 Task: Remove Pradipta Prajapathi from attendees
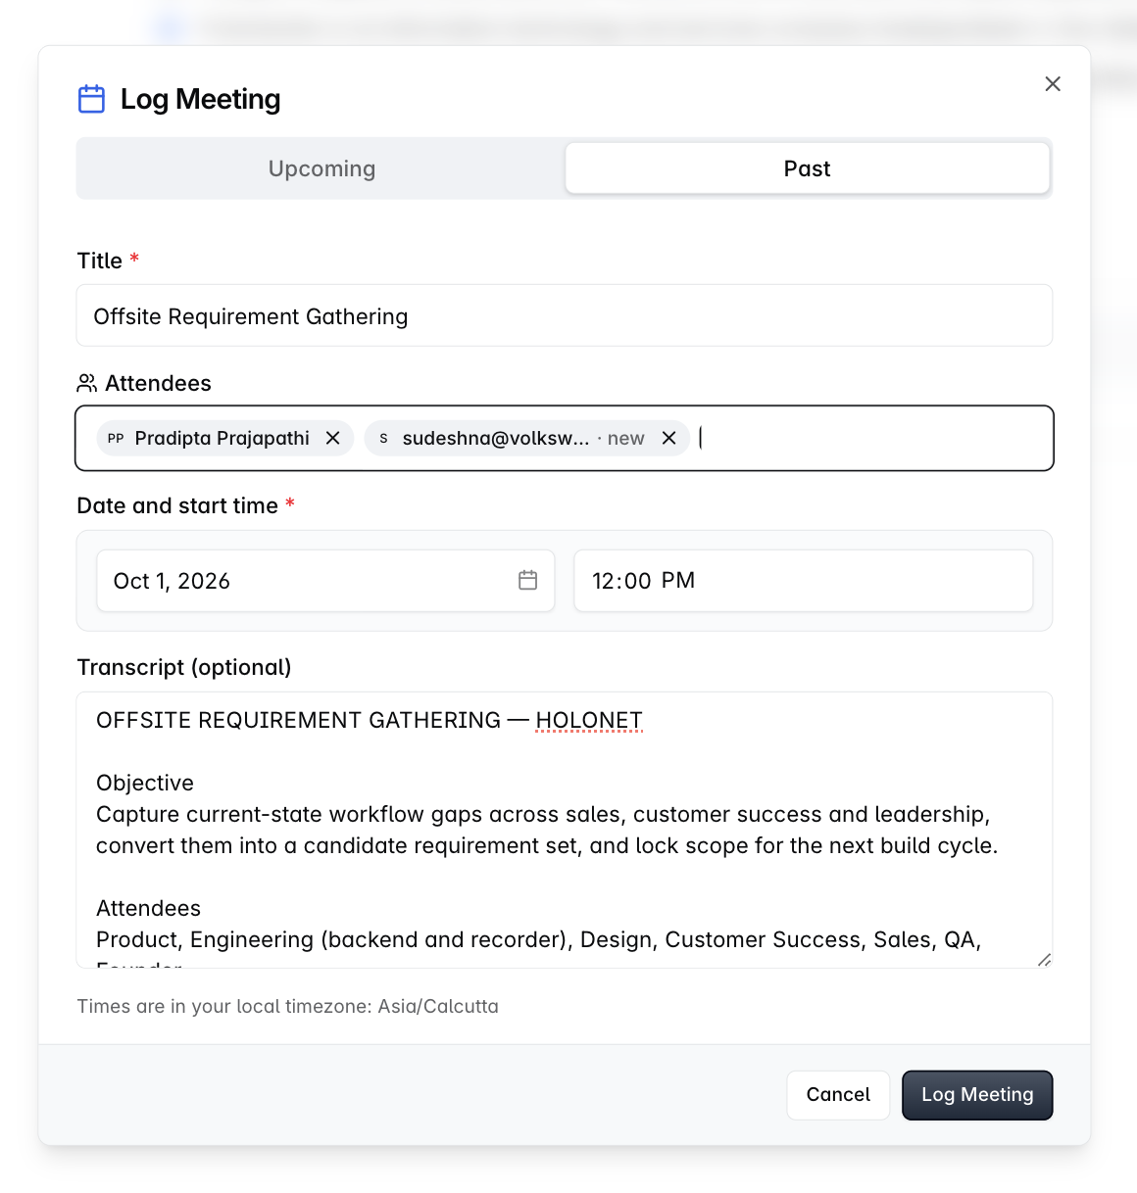(333, 438)
